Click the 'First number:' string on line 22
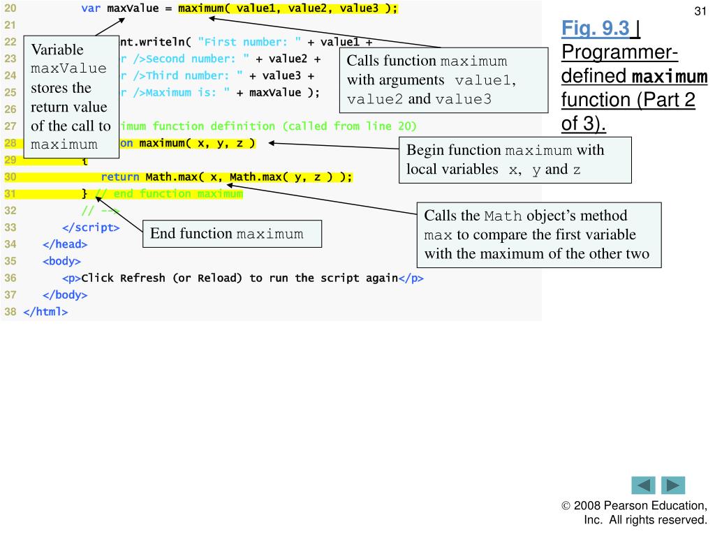This screenshot has width=715, height=536. (x=249, y=42)
